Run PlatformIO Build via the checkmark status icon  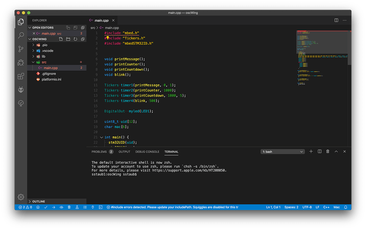[46, 207]
